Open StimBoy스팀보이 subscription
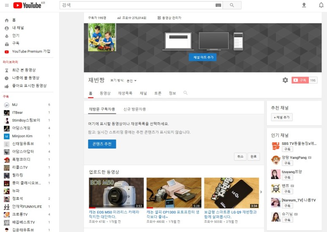The image size is (327, 232). coord(27,120)
